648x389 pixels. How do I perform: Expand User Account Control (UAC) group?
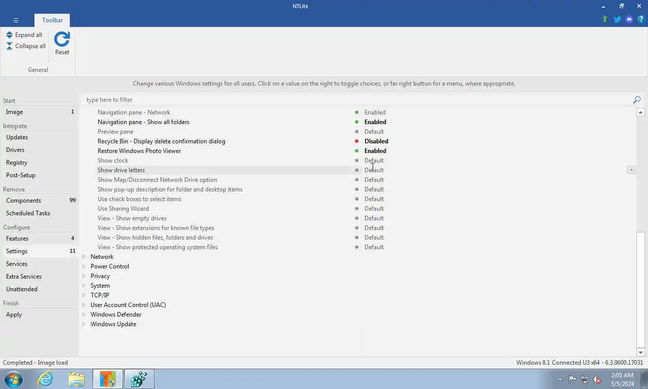point(84,305)
